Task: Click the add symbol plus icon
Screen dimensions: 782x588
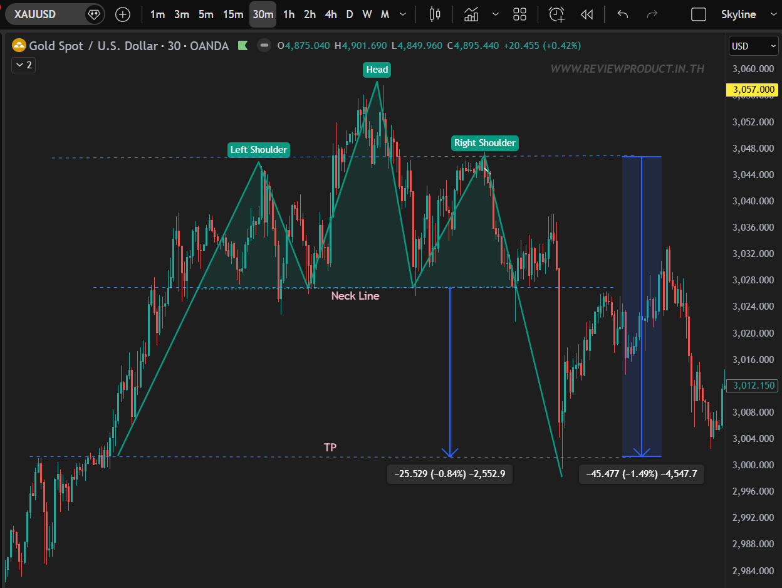Action: click(123, 14)
